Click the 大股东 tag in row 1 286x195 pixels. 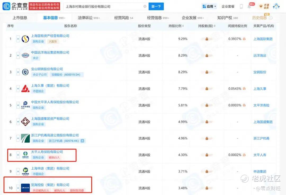pos(53,41)
